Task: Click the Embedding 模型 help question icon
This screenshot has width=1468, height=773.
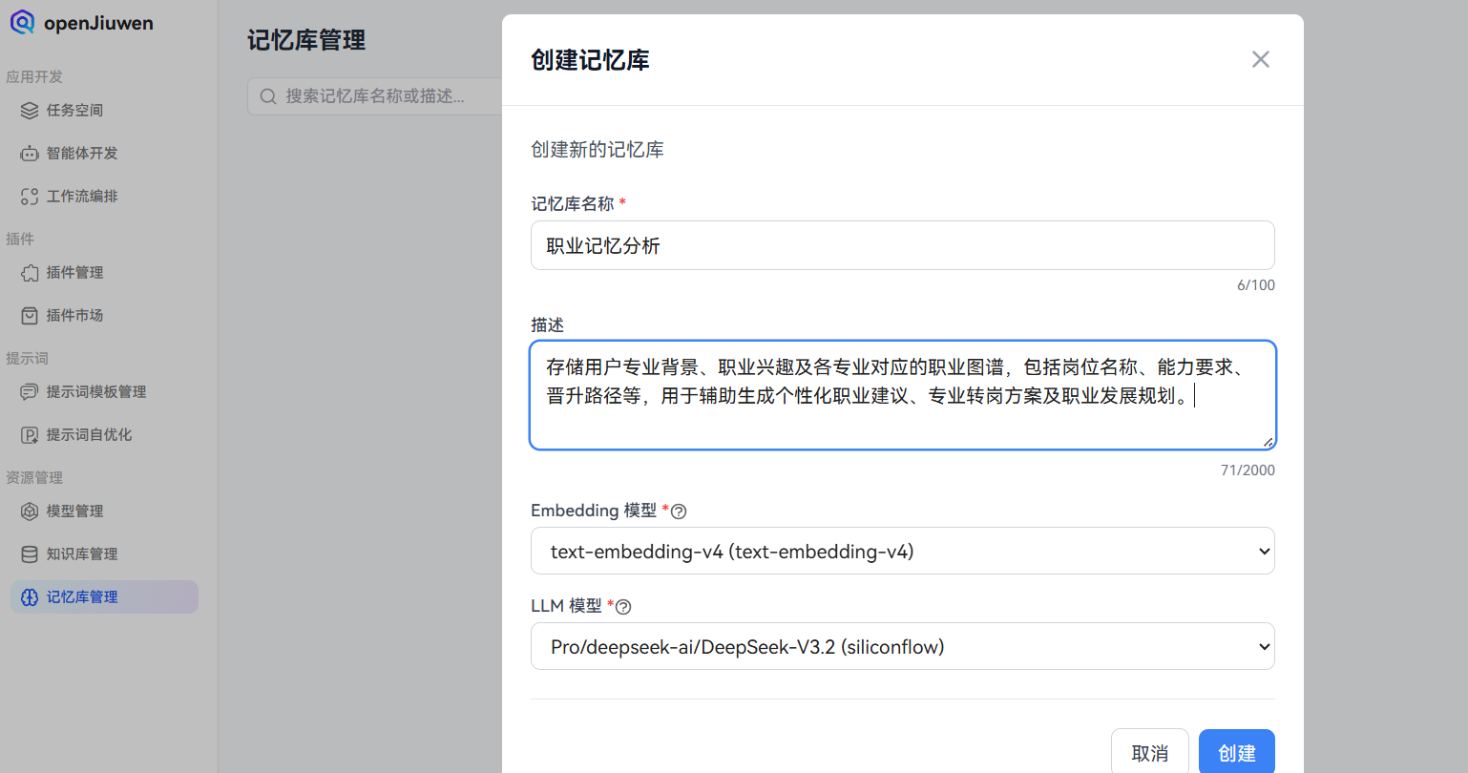Action: click(x=678, y=512)
